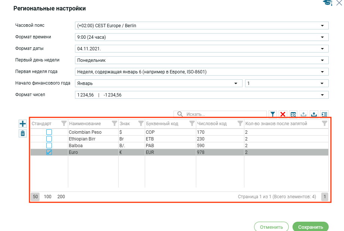Screen dimensions: 344x231
Task: Set page size to 100 items
Action: click(x=48, y=197)
